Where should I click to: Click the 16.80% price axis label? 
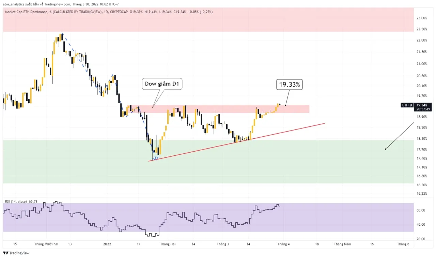(x=422, y=176)
